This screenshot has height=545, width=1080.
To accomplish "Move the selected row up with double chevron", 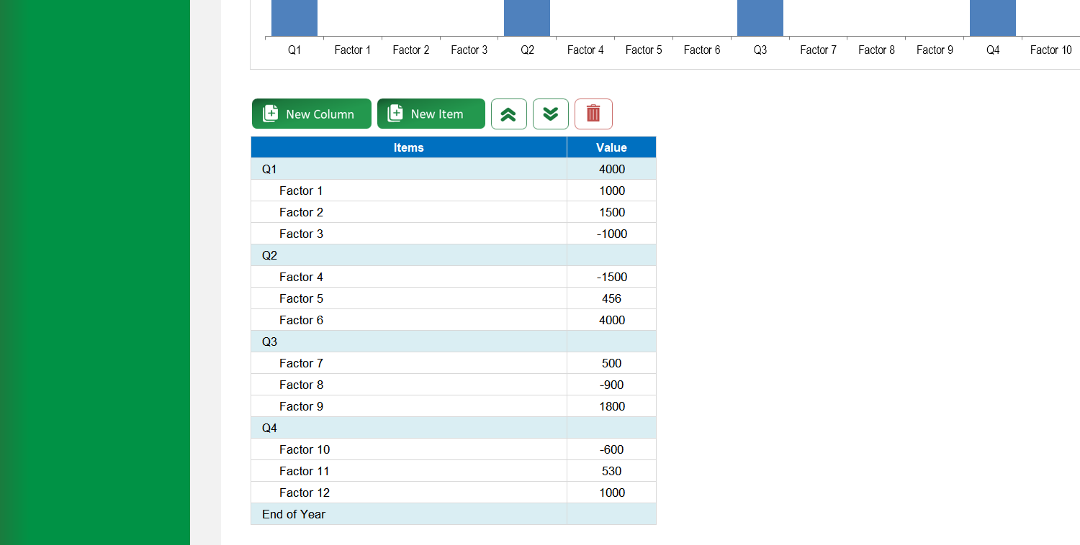I will point(509,114).
